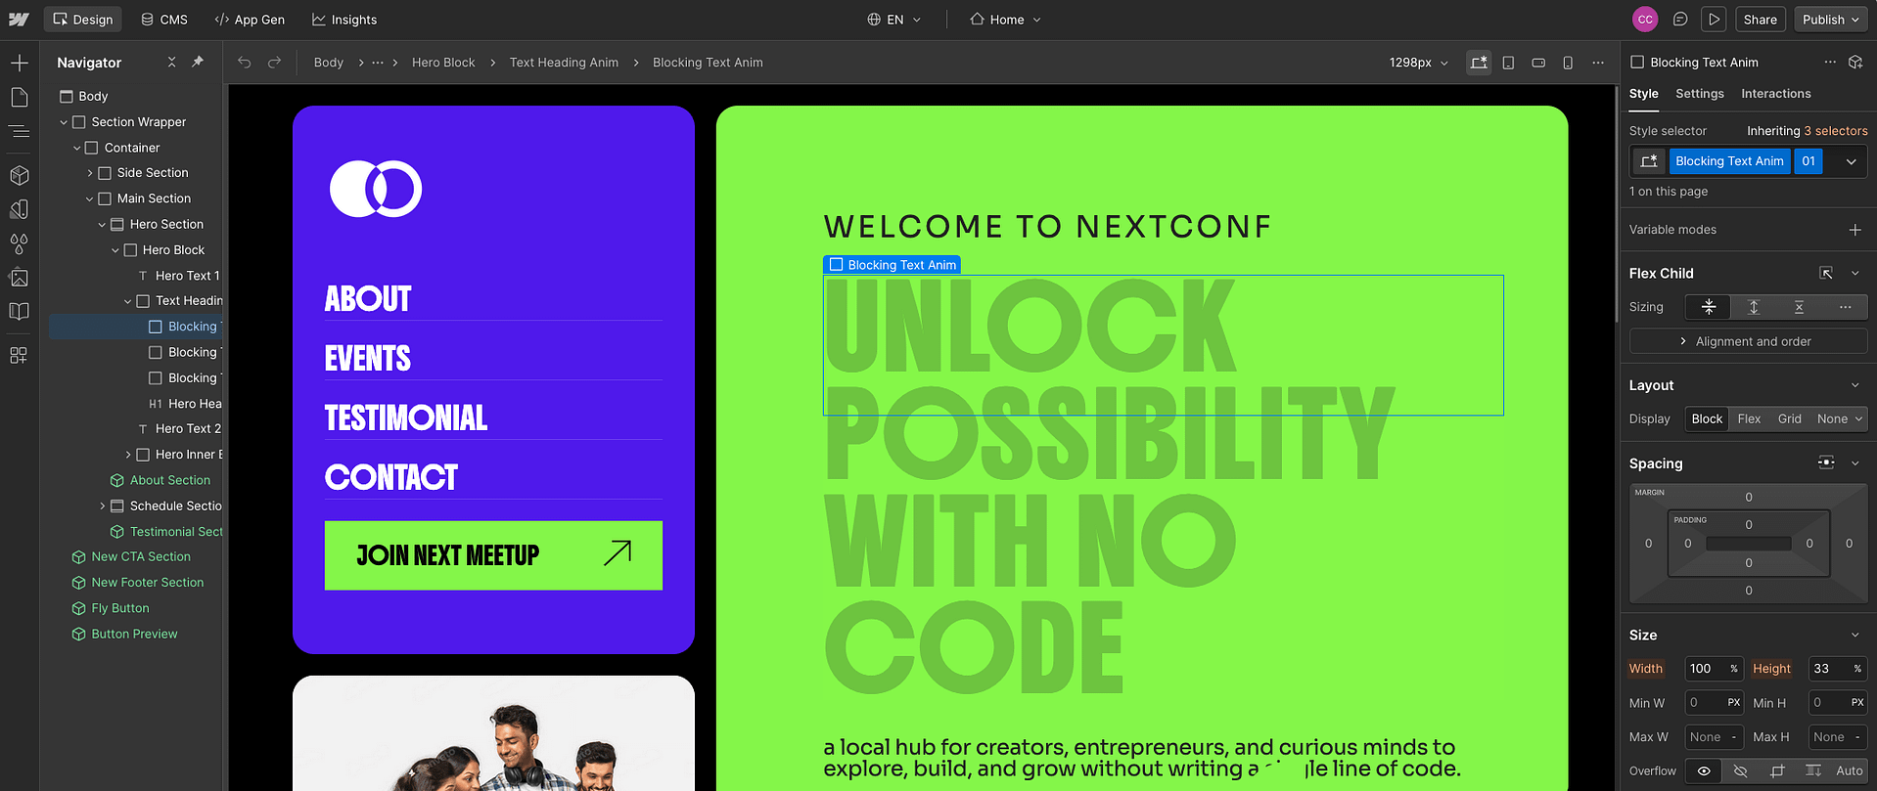The width and height of the screenshot is (1877, 791).
Task: Open the Variables panel icon
Action: pos(19,209)
